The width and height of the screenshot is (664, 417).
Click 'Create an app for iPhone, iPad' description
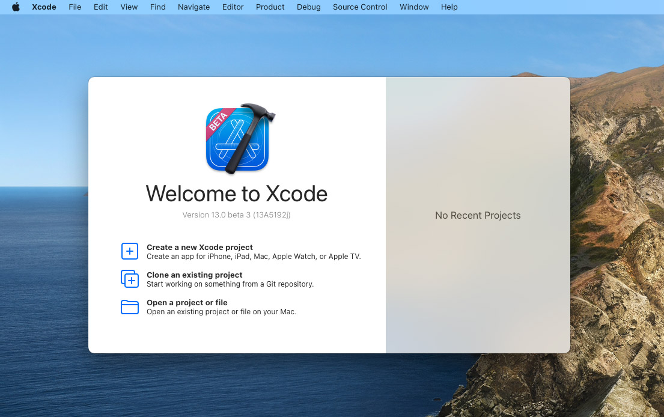tap(254, 257)
